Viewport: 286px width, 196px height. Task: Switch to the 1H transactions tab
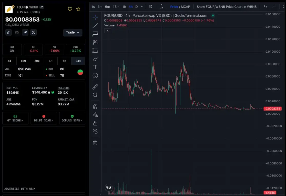coord(51,61)
